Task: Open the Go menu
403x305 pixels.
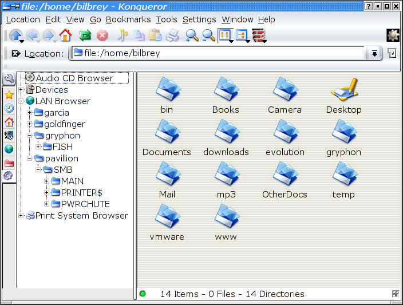Action: pos(96,19)
